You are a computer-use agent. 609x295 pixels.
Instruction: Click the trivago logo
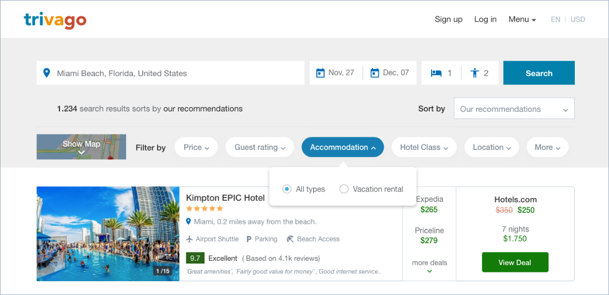(55, 20)
